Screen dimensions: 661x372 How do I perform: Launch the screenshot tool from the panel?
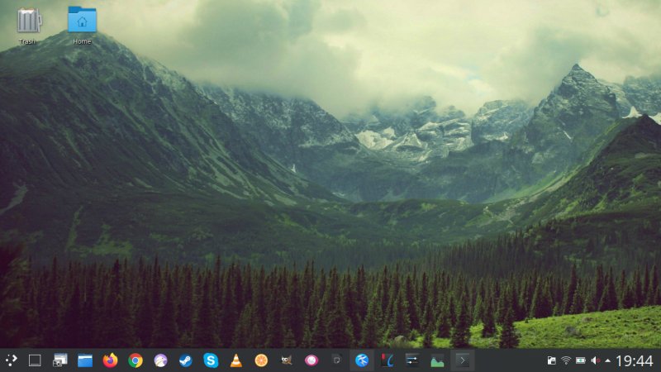tap(59, 360)
